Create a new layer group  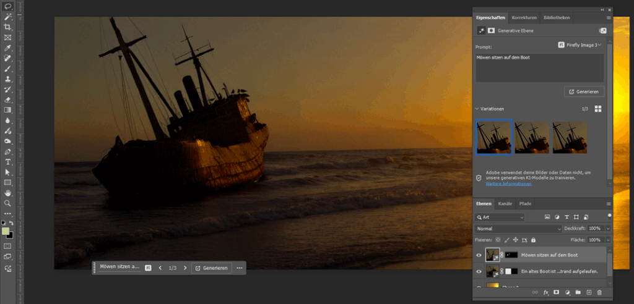pyautogui.click(x=578, y=292)
